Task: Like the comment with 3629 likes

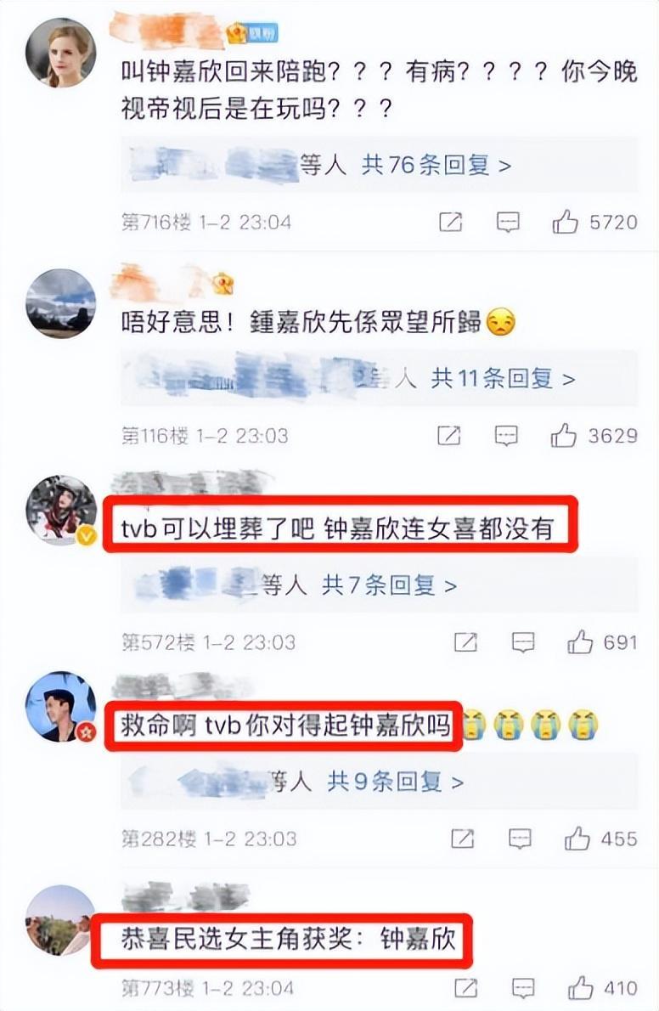Action: pyautogui.click(x=563, y=436)
